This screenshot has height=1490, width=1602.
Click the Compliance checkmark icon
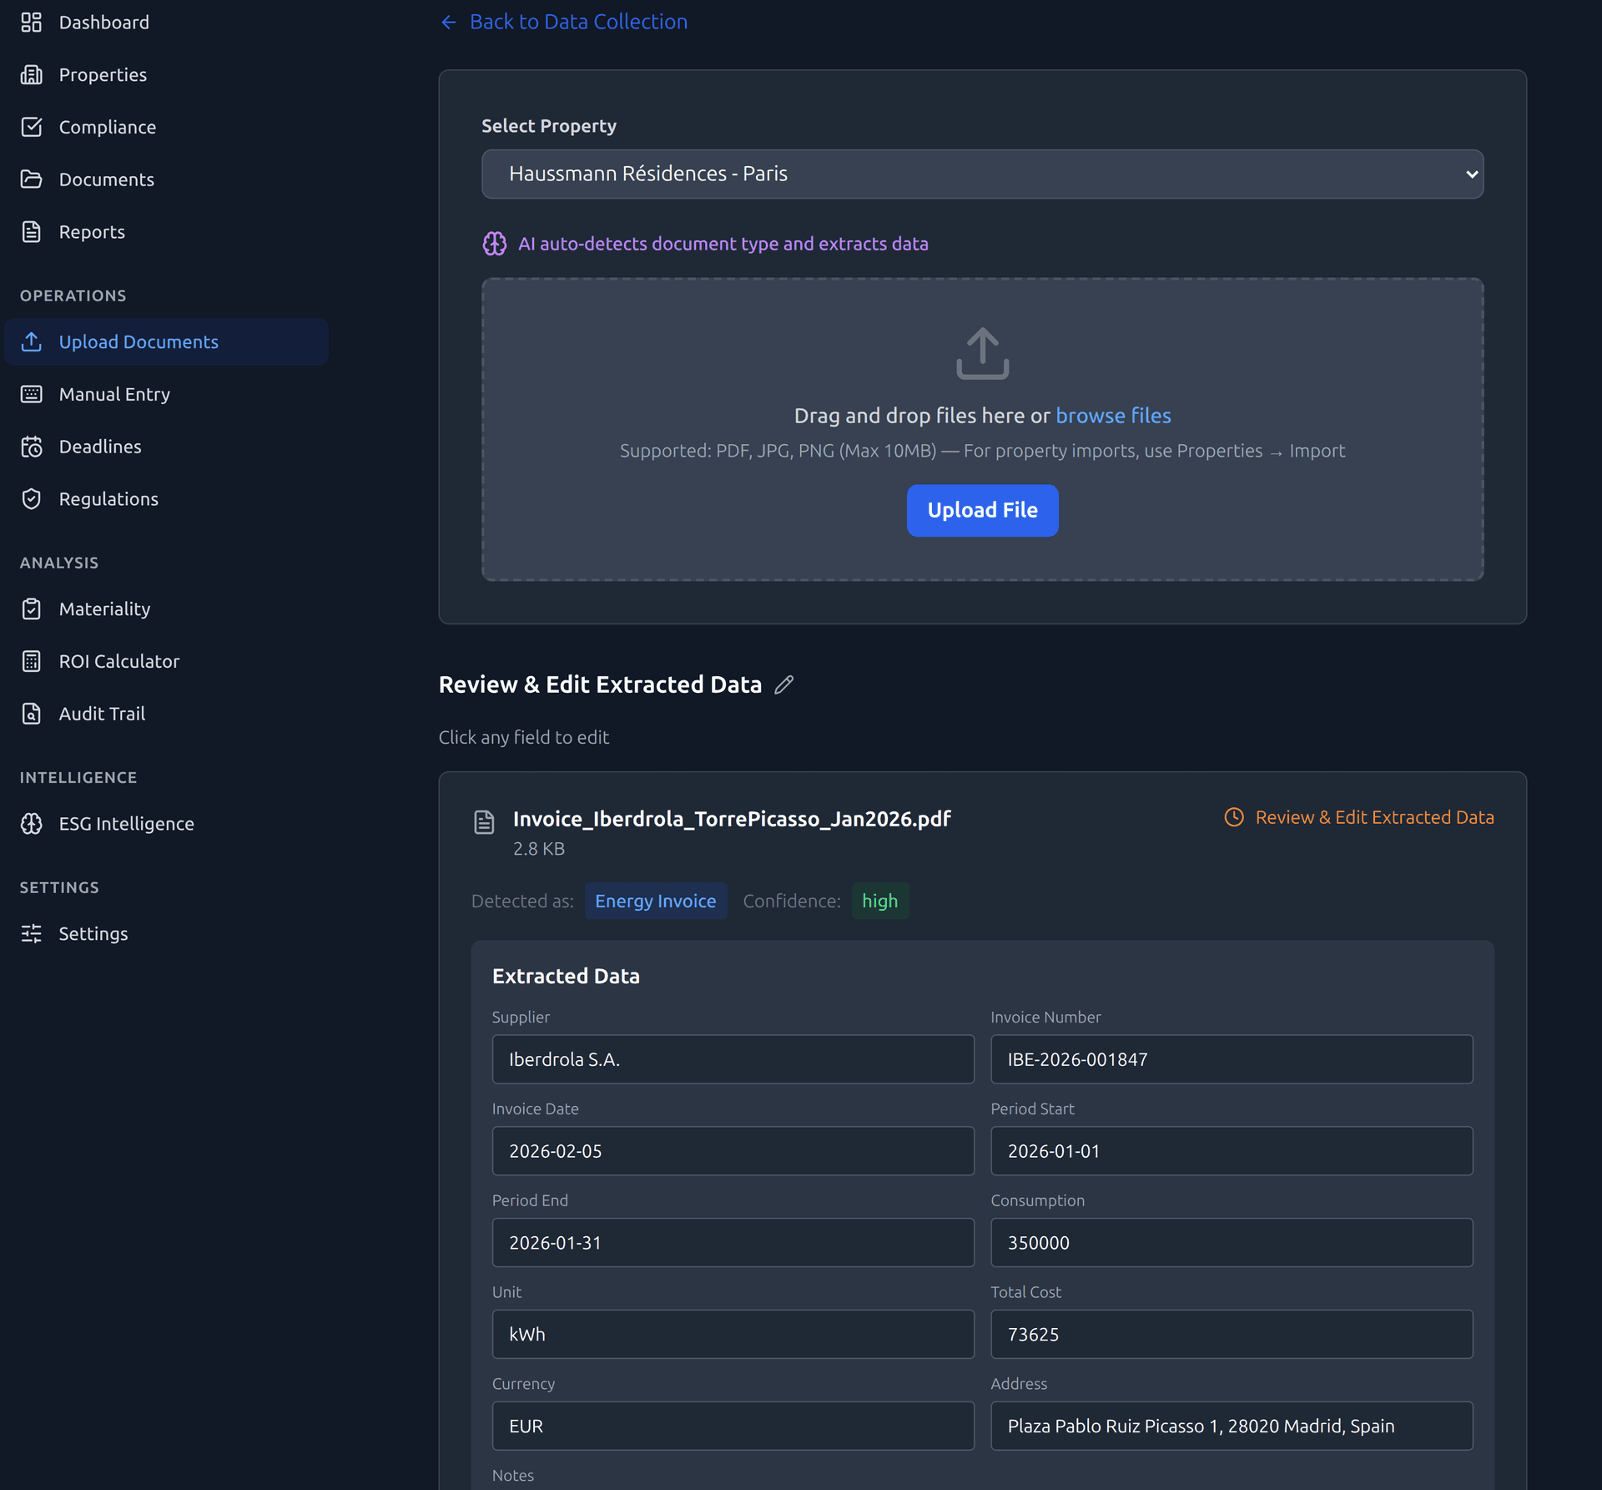31,127
